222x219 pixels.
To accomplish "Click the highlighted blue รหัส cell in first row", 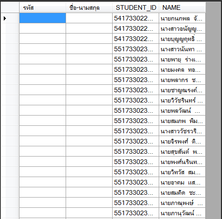I will tap(42, 18).
